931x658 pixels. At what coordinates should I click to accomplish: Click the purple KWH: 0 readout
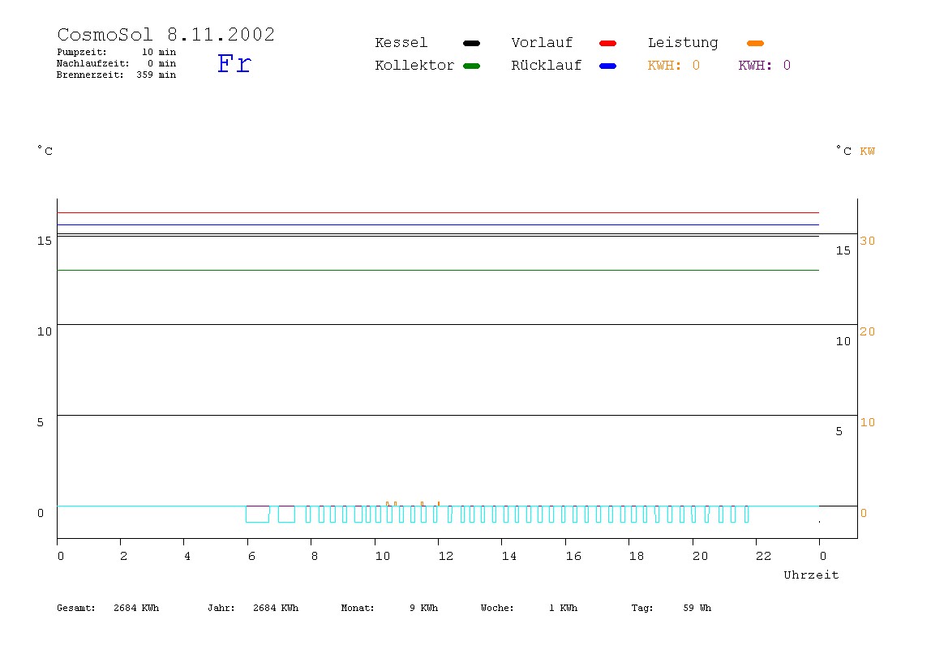tap(764, 66)
